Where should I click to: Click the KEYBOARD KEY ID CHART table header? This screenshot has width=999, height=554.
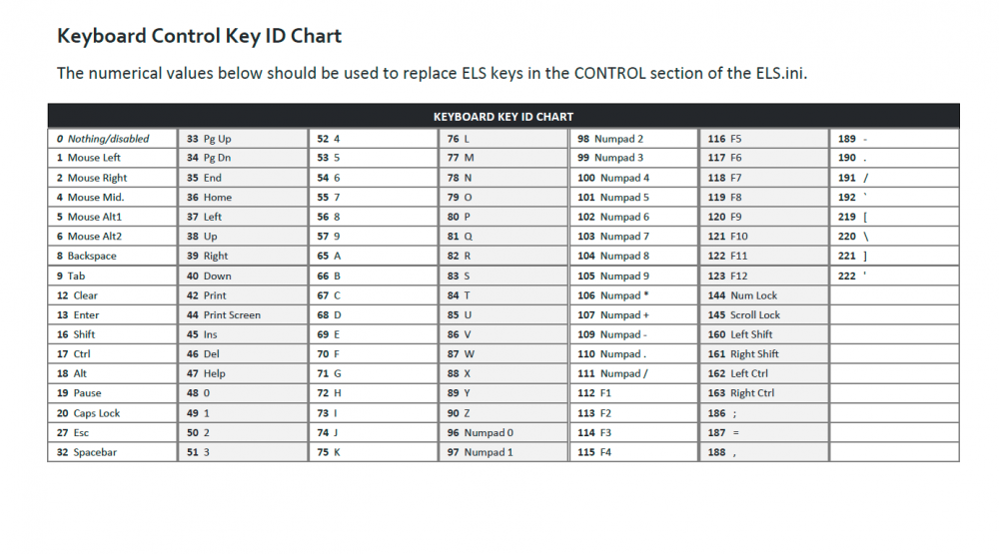pos(502,117)
